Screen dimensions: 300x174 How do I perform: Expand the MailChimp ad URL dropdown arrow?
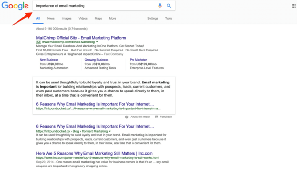97,42
